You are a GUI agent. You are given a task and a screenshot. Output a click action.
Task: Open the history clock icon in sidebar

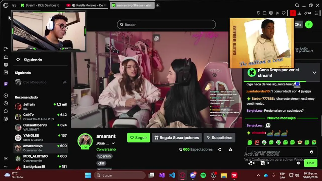click(6, 103)
